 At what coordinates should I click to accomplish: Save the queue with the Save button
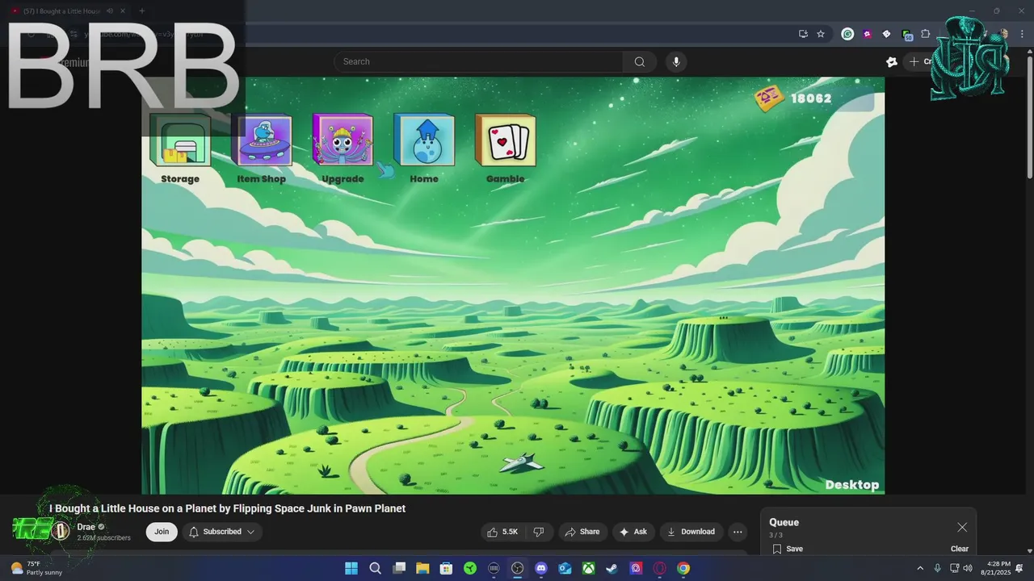pyautogui.click(x=788, y=549)
